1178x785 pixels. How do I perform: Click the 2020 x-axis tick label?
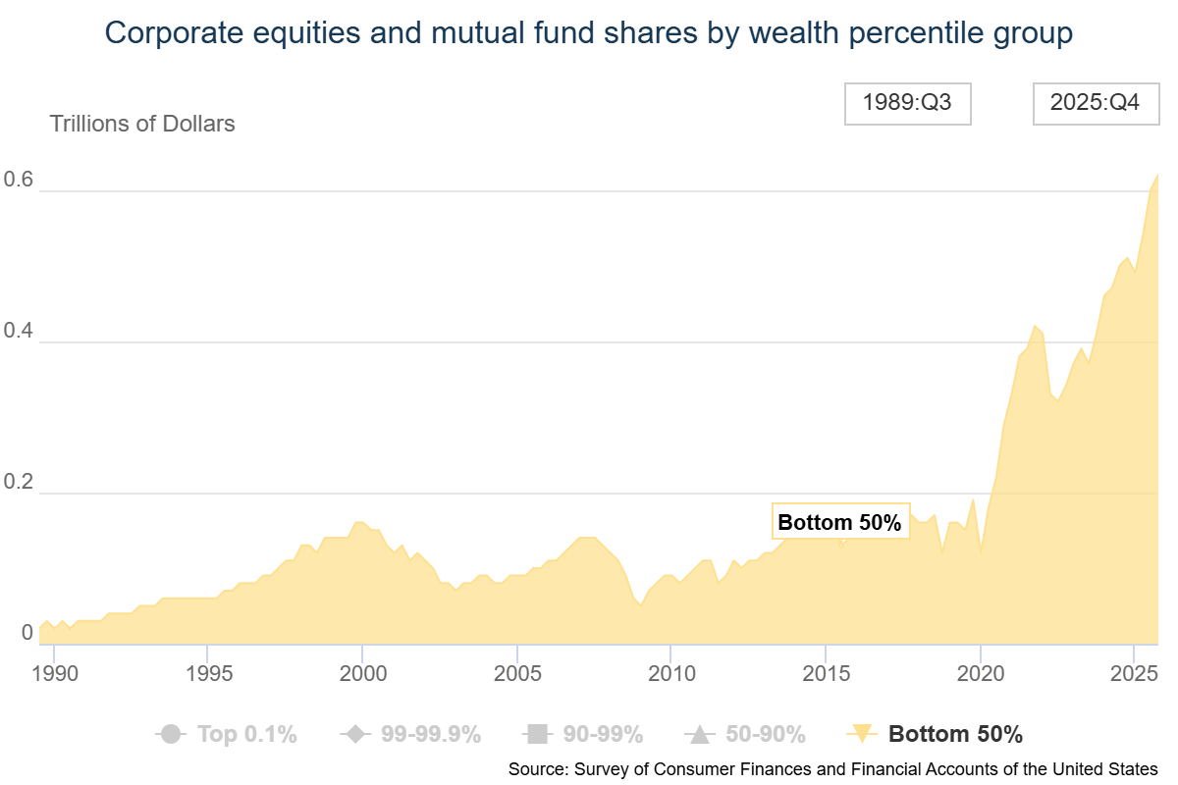pos(978,677)
